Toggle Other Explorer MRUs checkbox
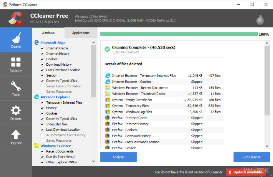Screen dimensions: 273x177 (42, 162)
